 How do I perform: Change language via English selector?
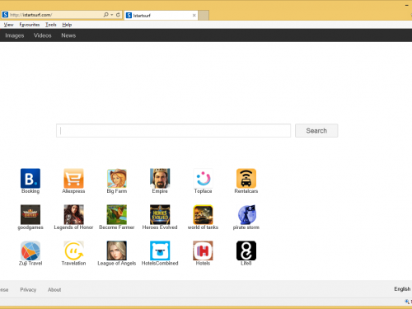pos(402,289)
